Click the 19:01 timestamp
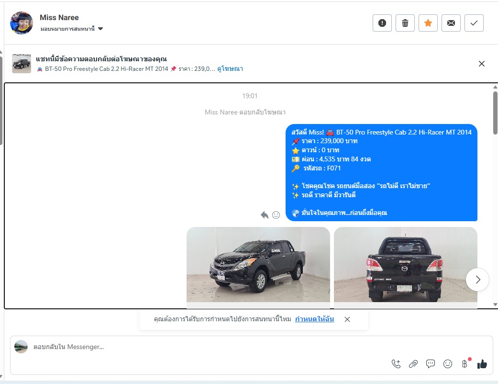Screen dimensions: 498x384 [250, 96]
